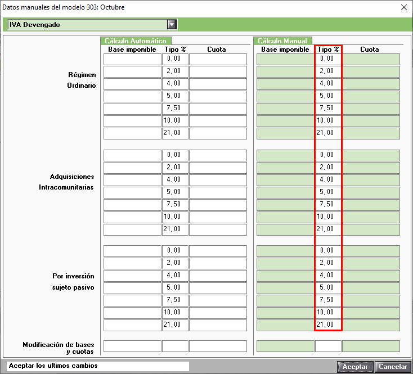Click manual Tipo field for Modificación de bases
This screenshot has height=374, width=413.
coord(328,346)
